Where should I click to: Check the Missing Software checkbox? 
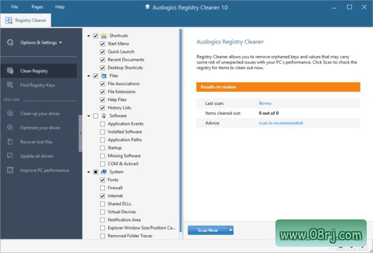tap(103, 156)
